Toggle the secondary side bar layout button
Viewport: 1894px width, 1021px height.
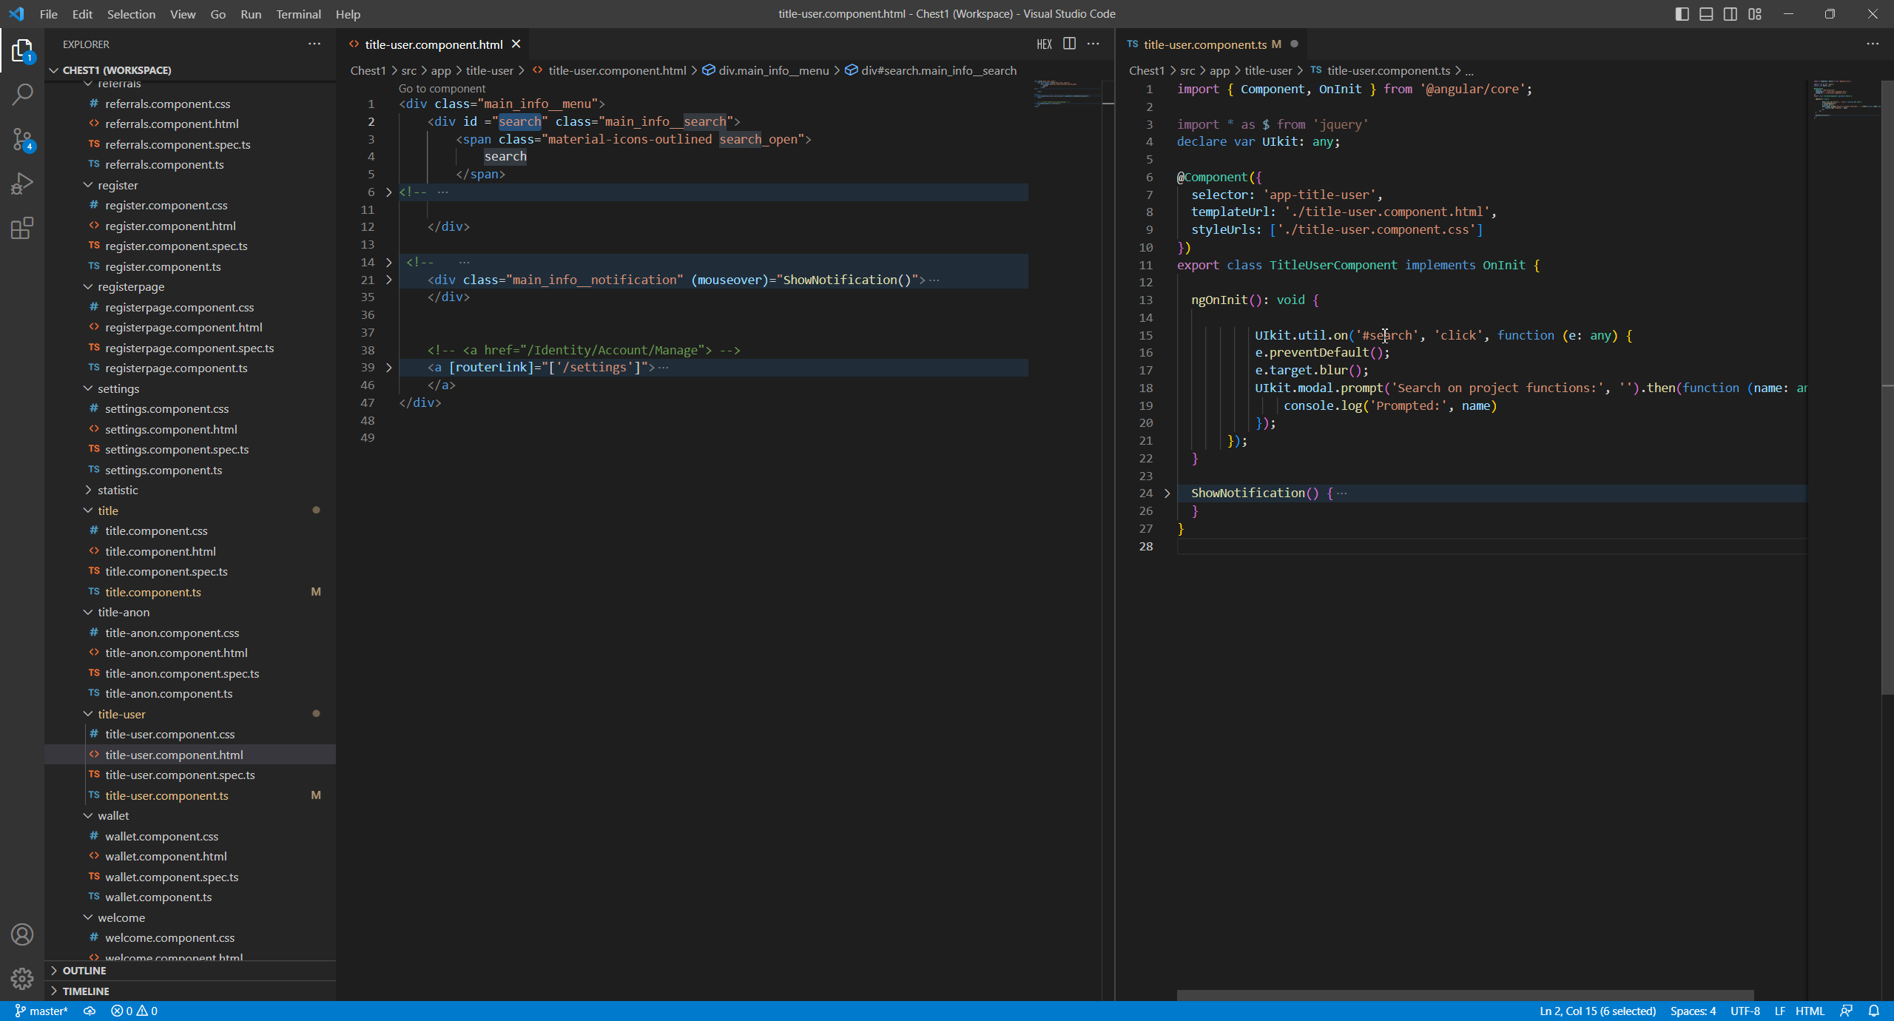(1730, 14)
